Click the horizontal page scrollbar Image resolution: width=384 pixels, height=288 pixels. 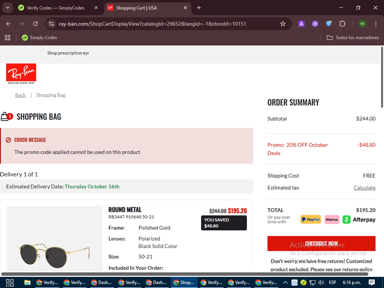coord(185,274)
